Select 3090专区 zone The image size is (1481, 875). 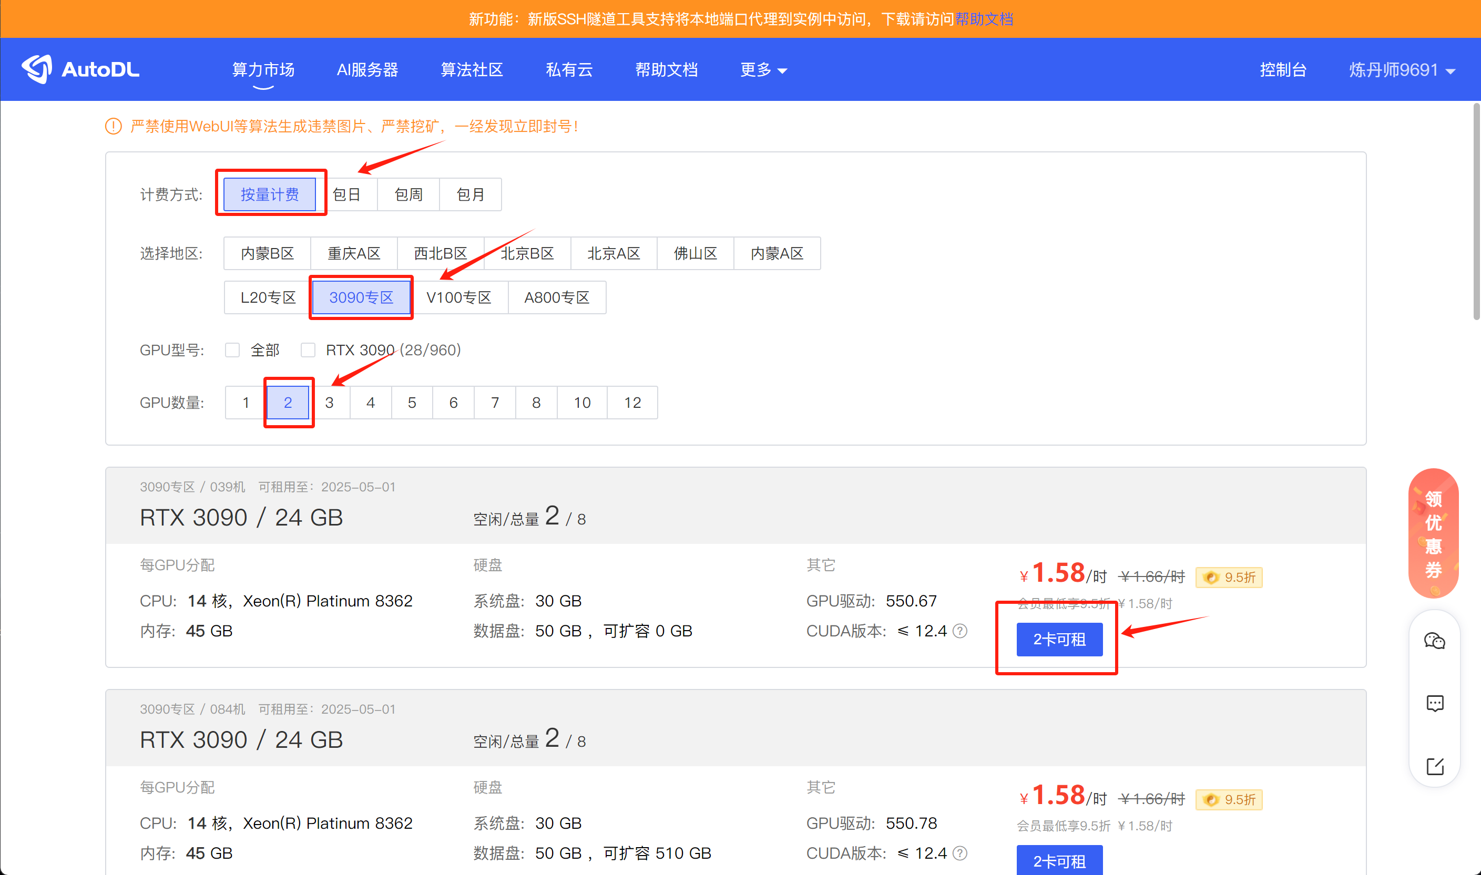(361, 298)
